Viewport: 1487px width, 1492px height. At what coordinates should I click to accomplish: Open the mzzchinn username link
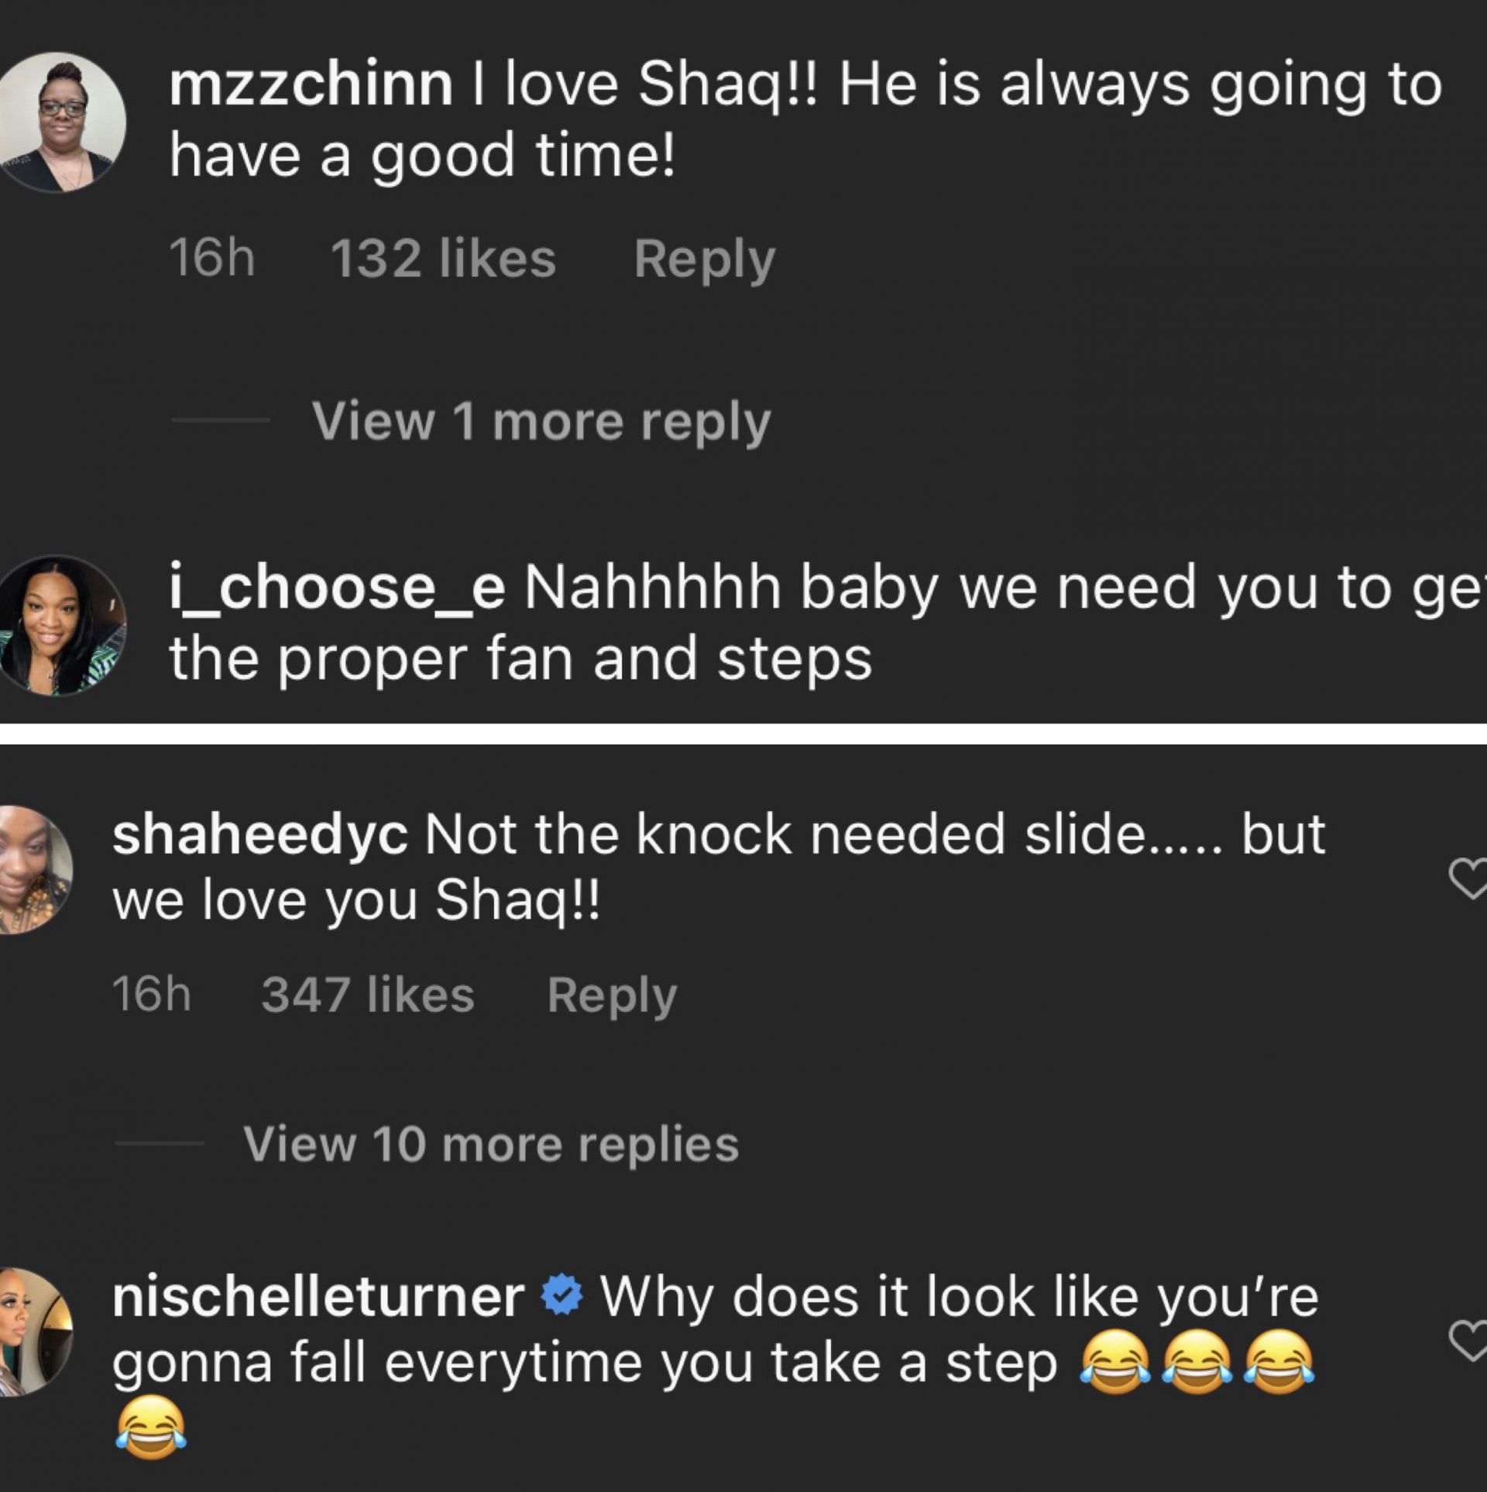click(x=311, y=85)
